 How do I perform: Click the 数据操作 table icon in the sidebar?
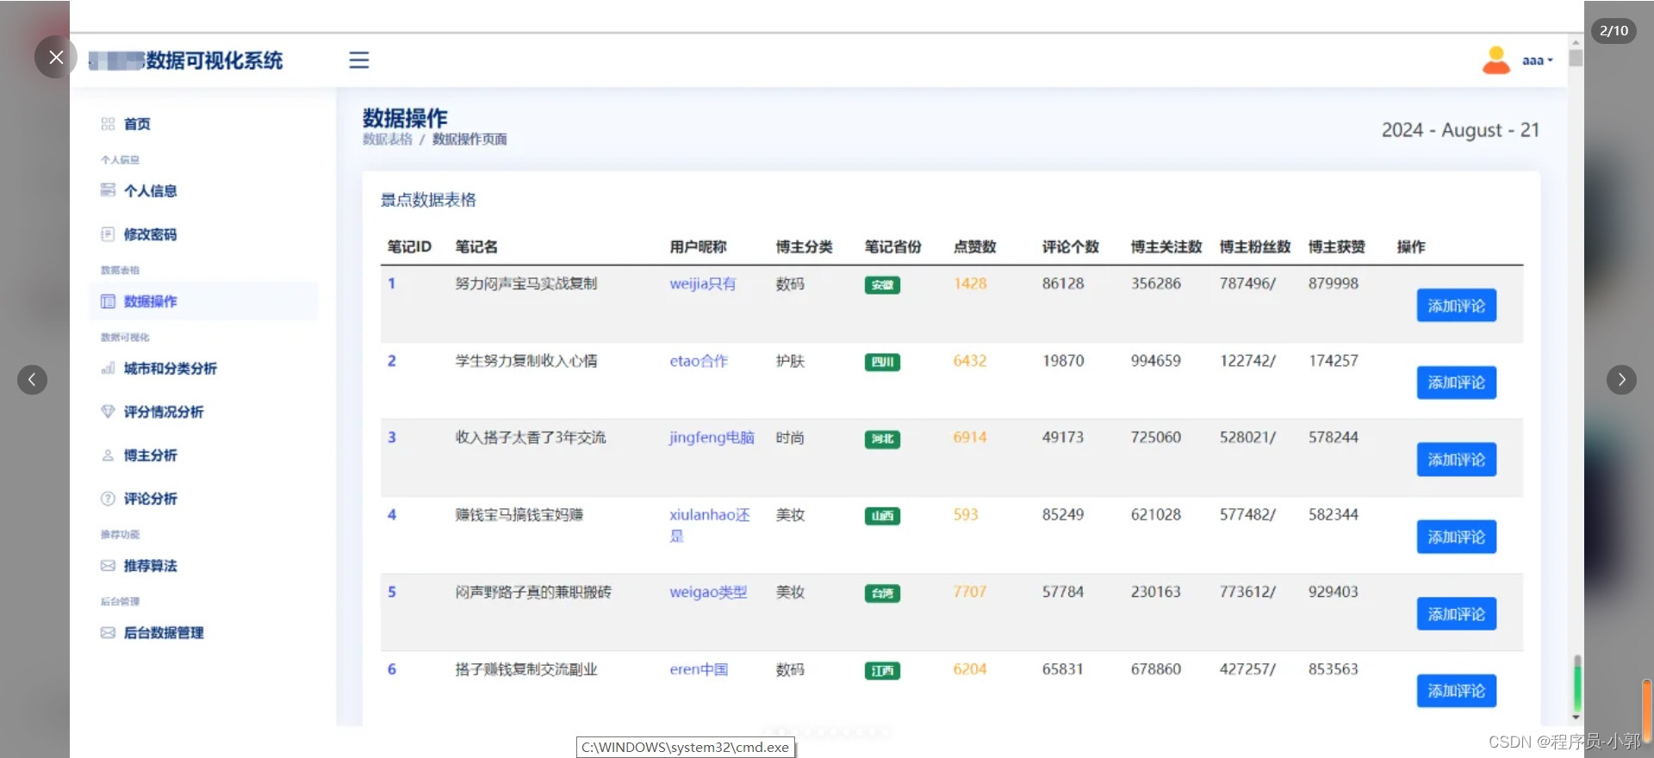(x=108, y=301)
